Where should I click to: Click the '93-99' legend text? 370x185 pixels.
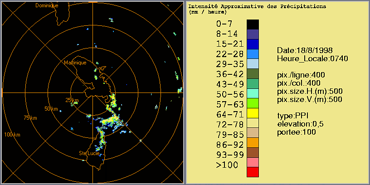coord(229,155)
